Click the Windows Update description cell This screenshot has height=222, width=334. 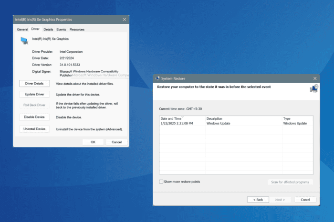[x=219, y=123]
